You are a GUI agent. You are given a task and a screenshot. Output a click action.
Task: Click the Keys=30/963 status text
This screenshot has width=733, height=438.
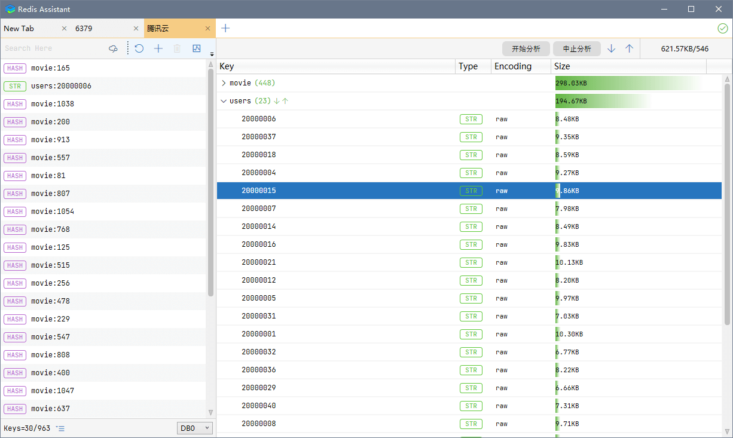[28, 428]
